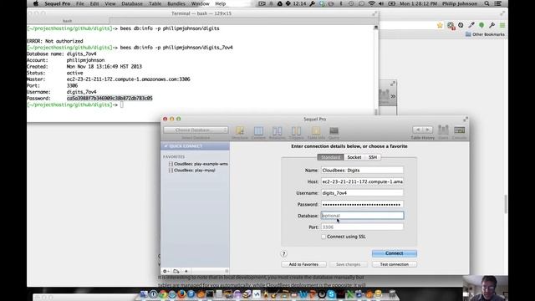This screenshot has height=301, width=535.
Task: Click the Terminal fullscreen arrows icon
Action: [374, 13]
